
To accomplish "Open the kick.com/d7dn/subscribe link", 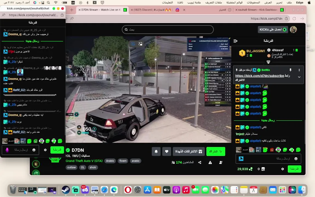I will 259,76.
